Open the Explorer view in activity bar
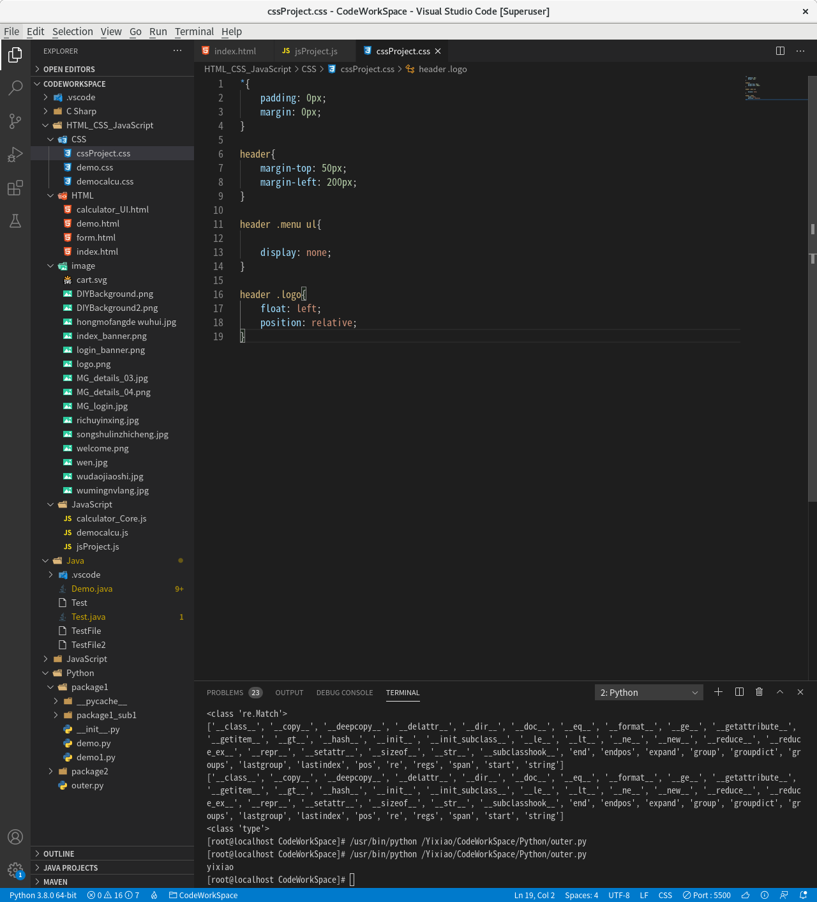 [15, 55]
